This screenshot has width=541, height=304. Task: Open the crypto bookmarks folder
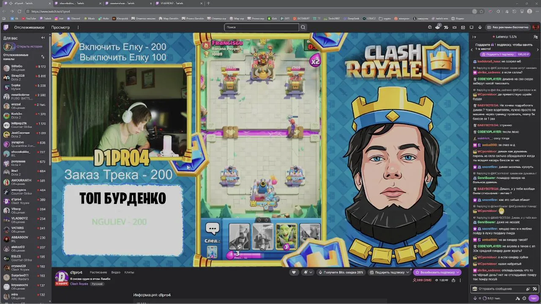[385, 19]
